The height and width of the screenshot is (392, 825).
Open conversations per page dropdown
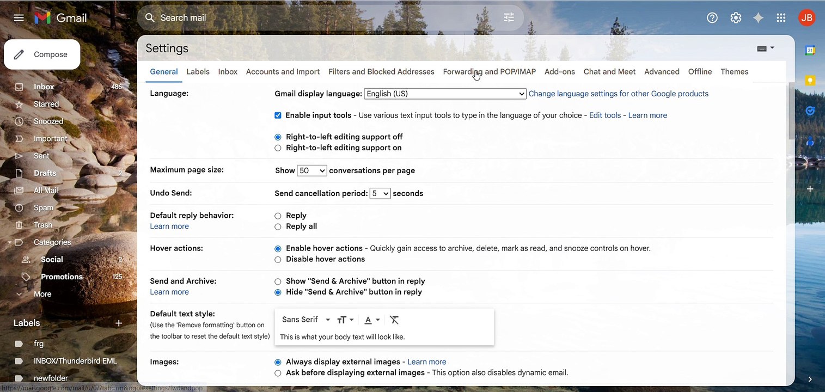(x=312, y=170)
